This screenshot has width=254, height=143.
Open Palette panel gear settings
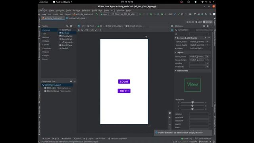pyautogui.click(x=71, y=26)
